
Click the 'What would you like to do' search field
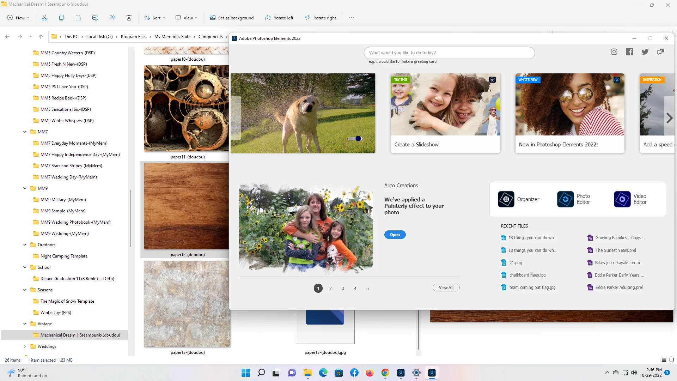tap(449, 53)
